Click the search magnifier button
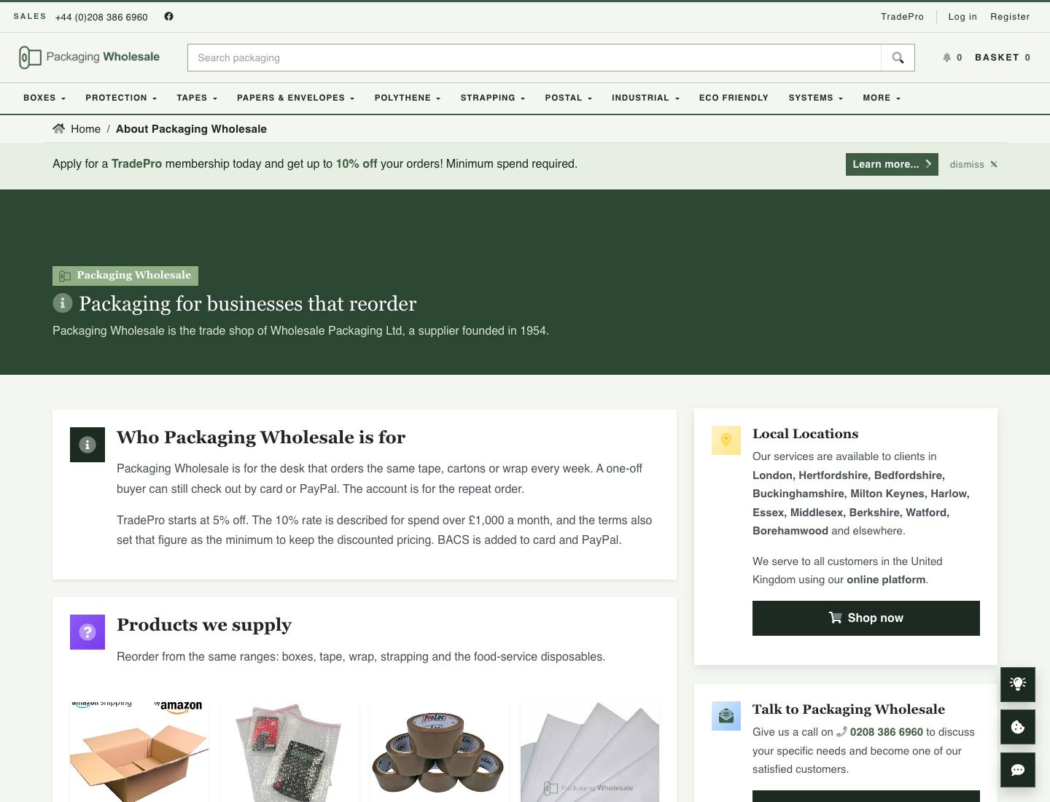The width and height of the screenshot is (1050, 802). pyautogui.click(x=898, y=58)
